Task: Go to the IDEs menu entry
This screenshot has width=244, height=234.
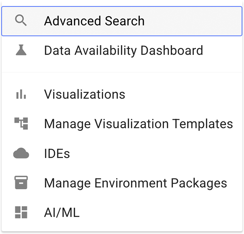Action: (122, 153)
